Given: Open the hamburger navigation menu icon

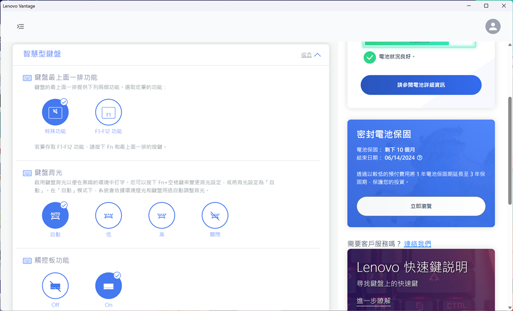Looking at the screenshot, I should [x=21, y=27].
